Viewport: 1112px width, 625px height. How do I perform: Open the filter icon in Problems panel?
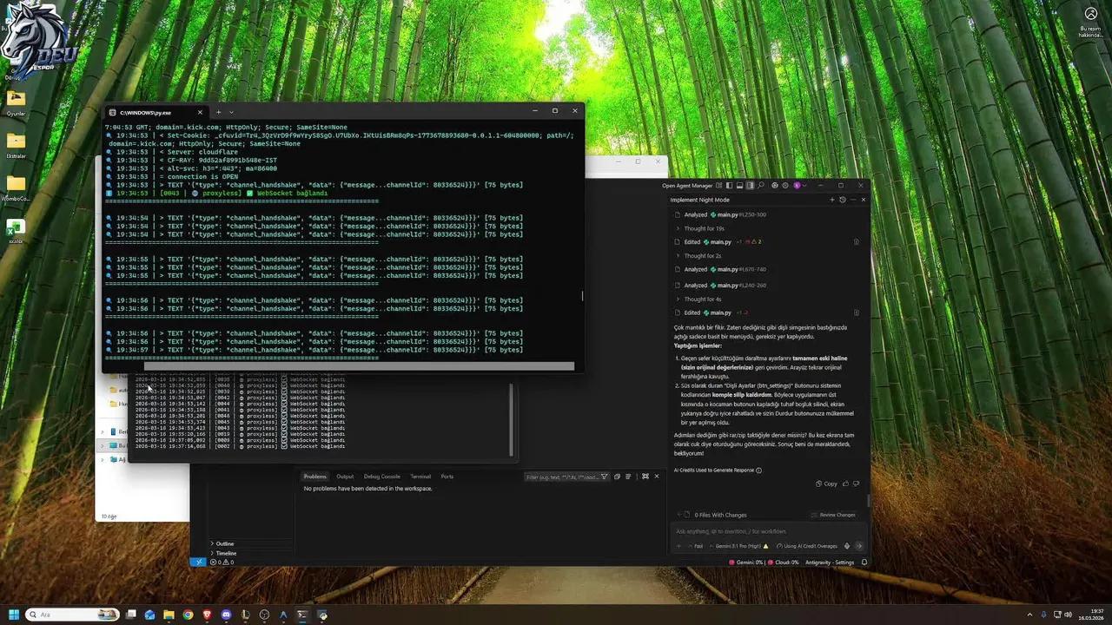[x=605, y=477]
